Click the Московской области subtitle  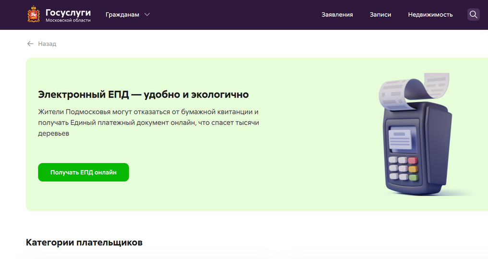pos(68,20)
